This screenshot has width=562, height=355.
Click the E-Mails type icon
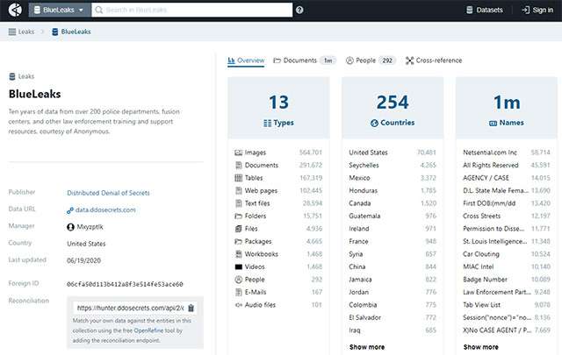[238, 293]
